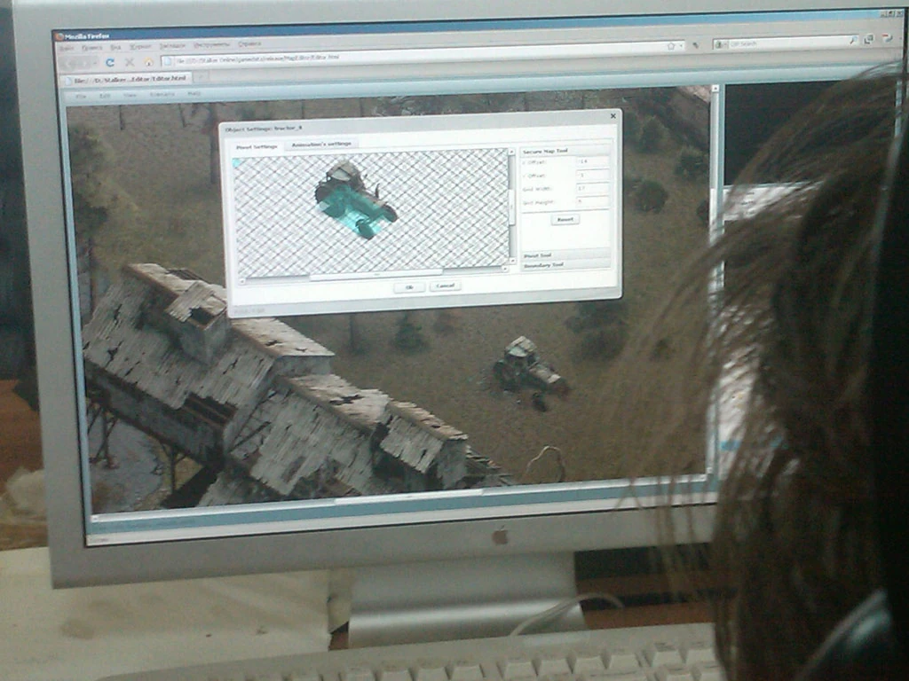Expand the Boundary Tool section
The height and width of the screenshot is (681, 909).
(565, 264)
